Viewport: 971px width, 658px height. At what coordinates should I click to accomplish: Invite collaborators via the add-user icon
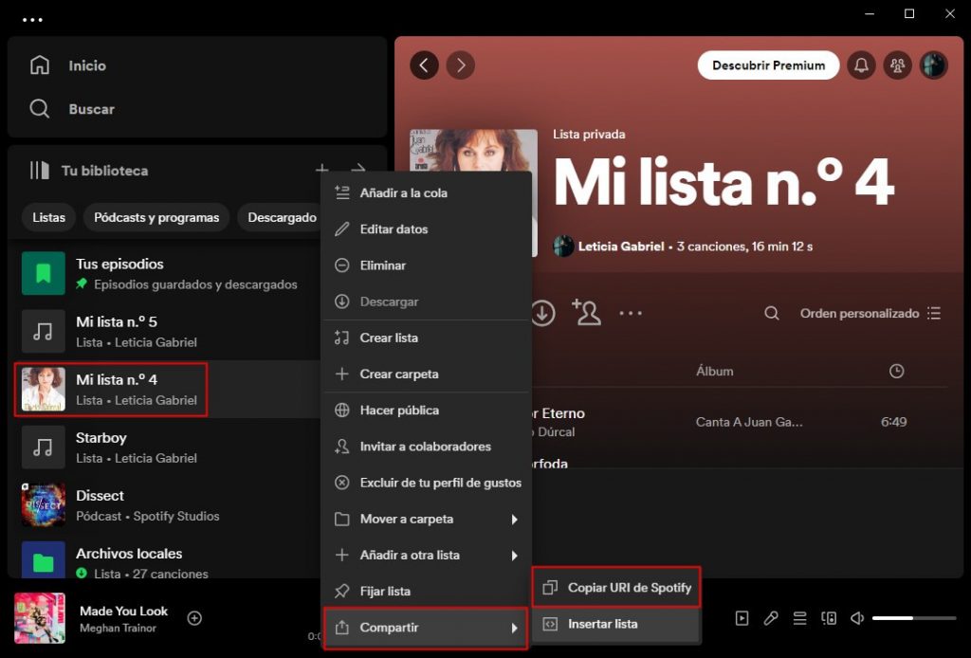[586, 312]
